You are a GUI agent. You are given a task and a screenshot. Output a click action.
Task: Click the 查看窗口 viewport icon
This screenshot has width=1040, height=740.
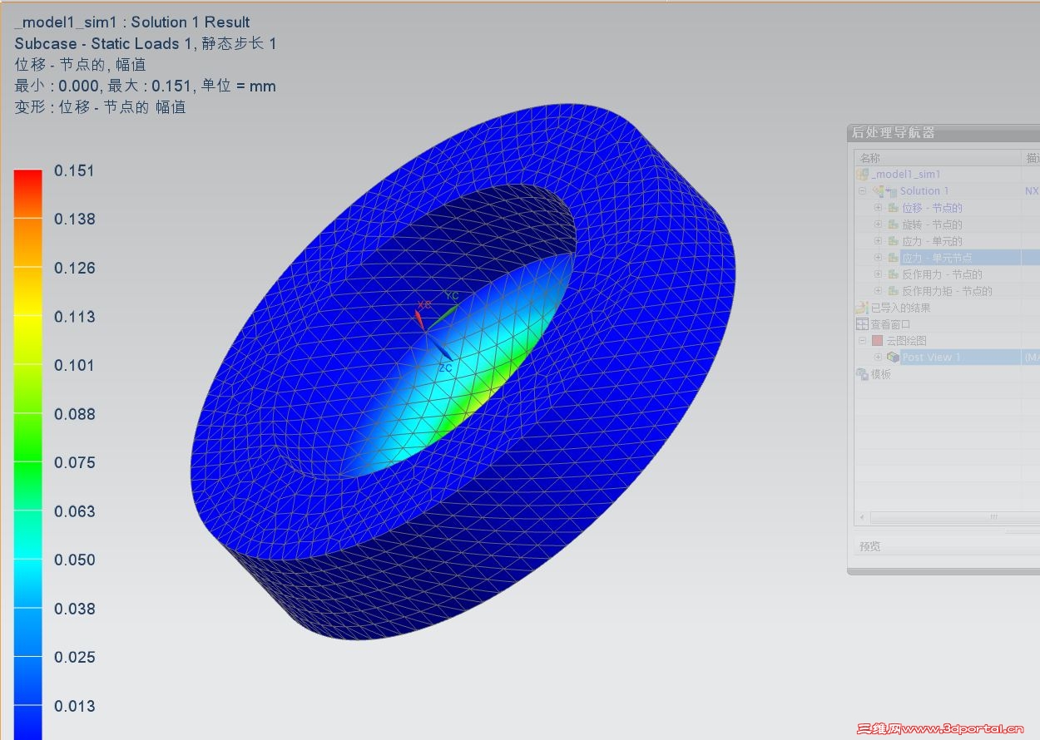point(863,324)
